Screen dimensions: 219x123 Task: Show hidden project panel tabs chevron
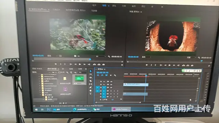[x=86, y=69]
